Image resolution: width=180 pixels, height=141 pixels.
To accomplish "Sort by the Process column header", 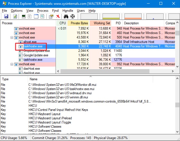I will (28, 23).
